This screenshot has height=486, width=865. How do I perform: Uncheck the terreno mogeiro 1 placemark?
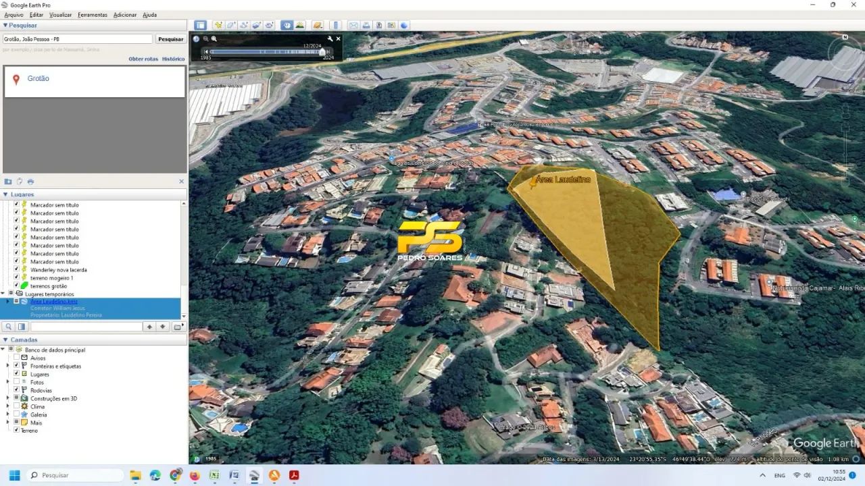(x=16, y=277)
